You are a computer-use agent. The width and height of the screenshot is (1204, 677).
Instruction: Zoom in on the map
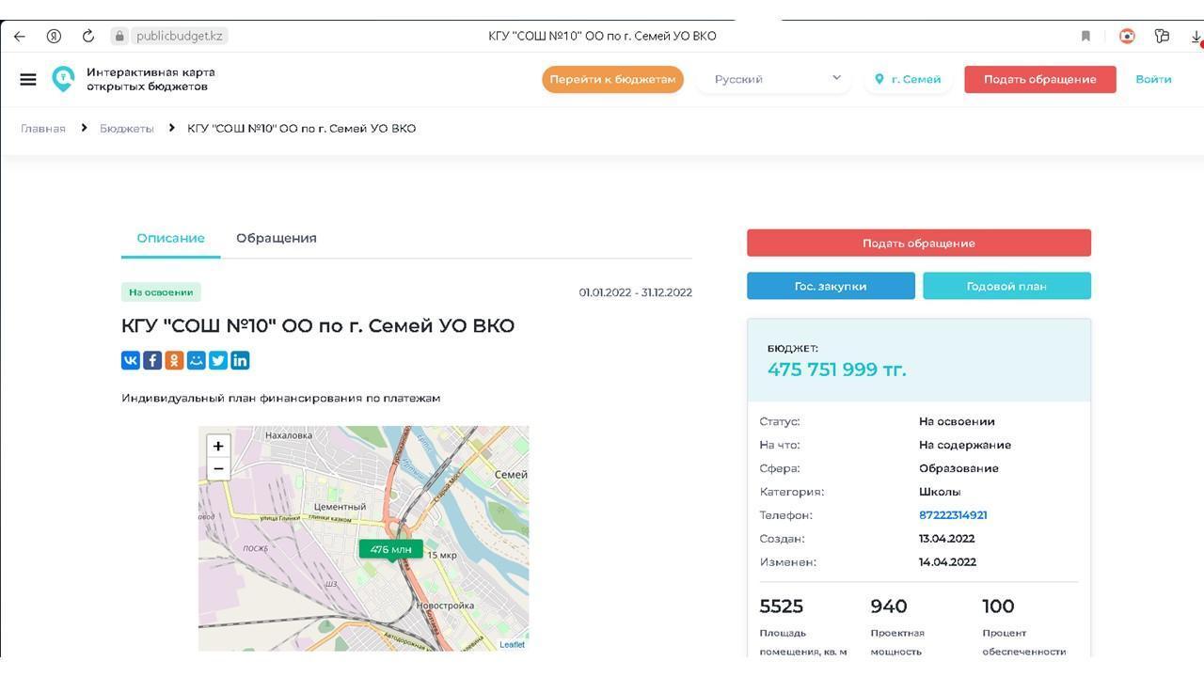click(x=218, y=446)
